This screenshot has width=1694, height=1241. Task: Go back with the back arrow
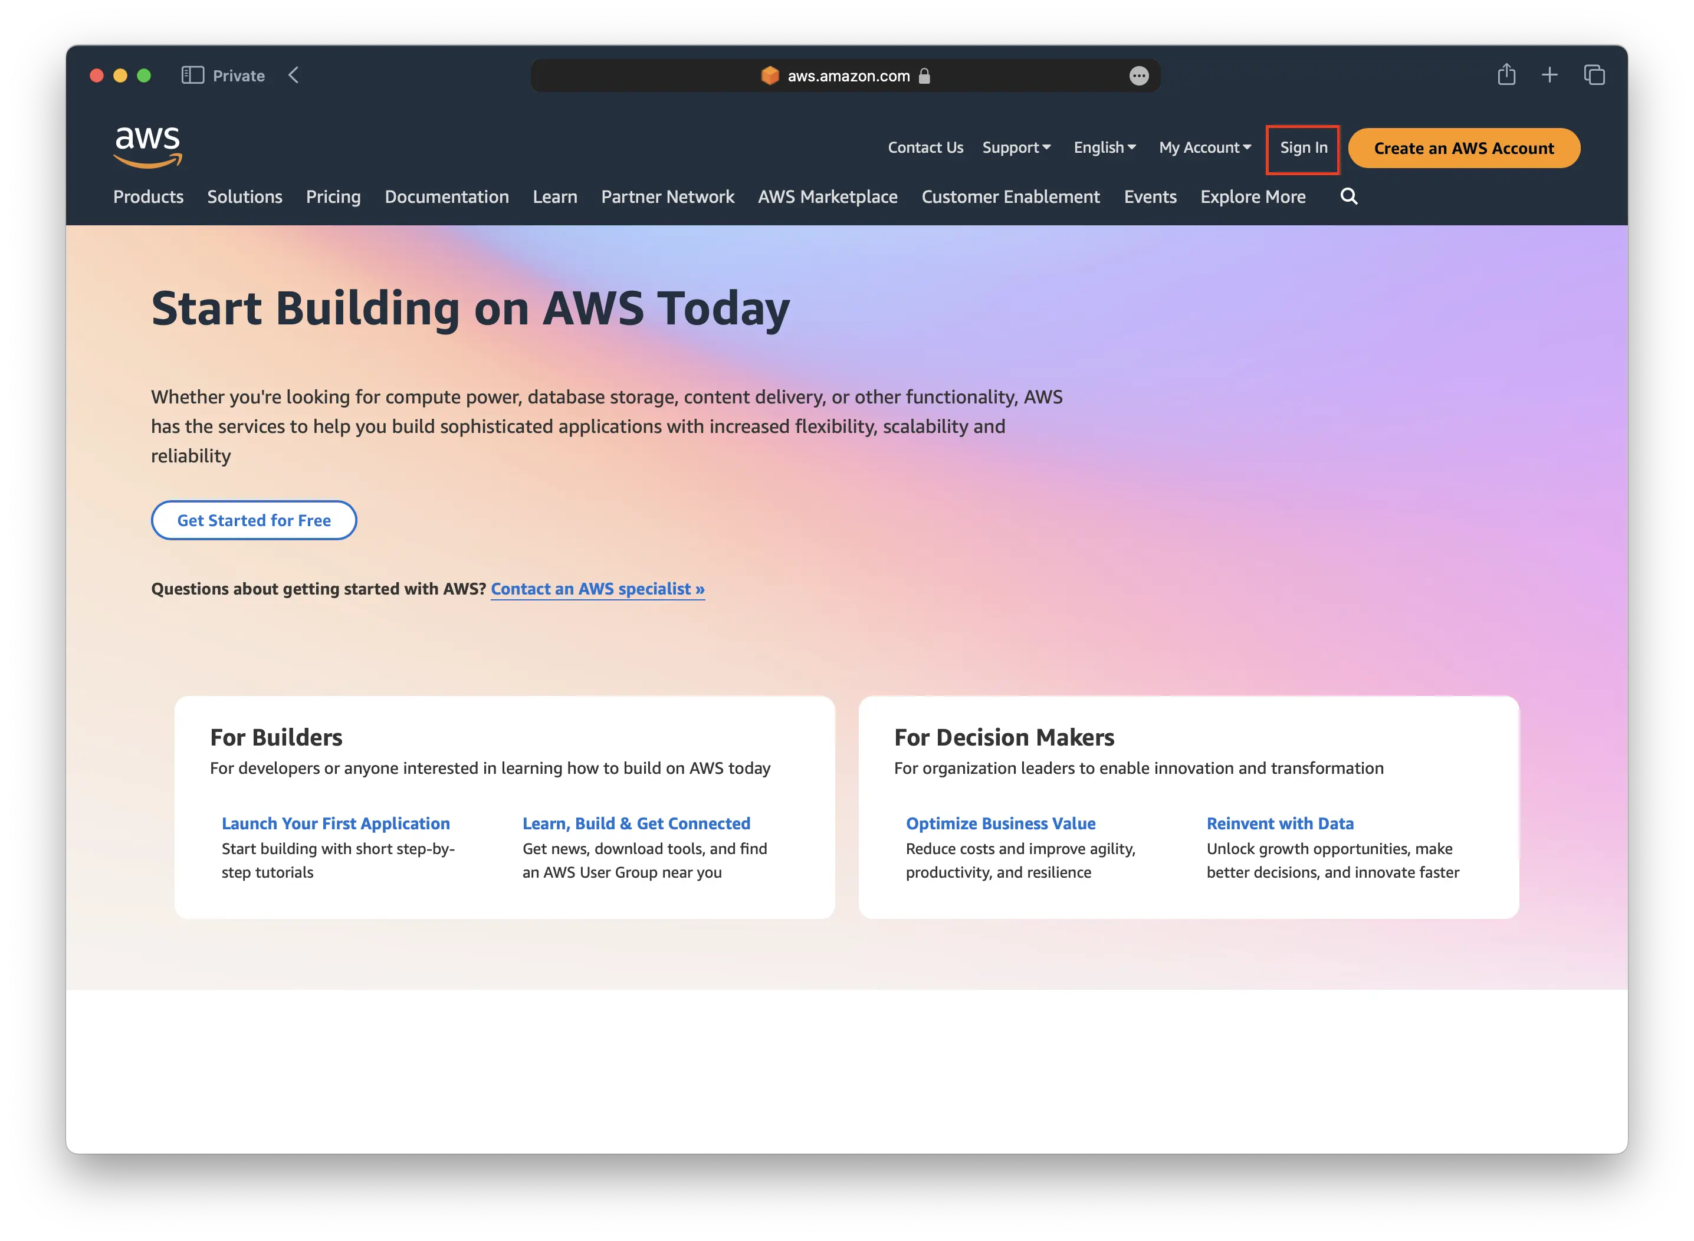(294, 75)
